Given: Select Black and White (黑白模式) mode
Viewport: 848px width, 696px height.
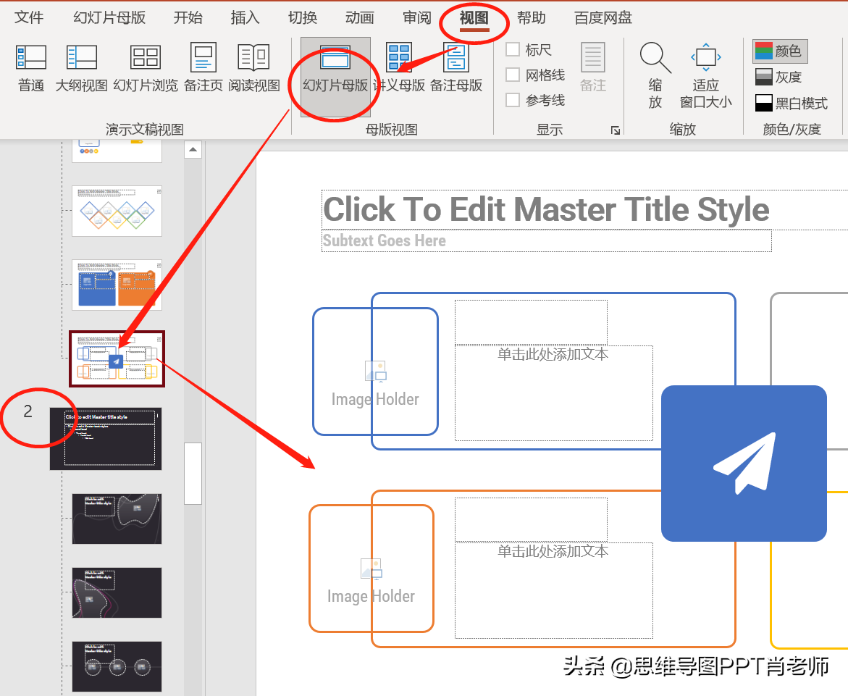Looking at the screenshot, I should [792, 103].
